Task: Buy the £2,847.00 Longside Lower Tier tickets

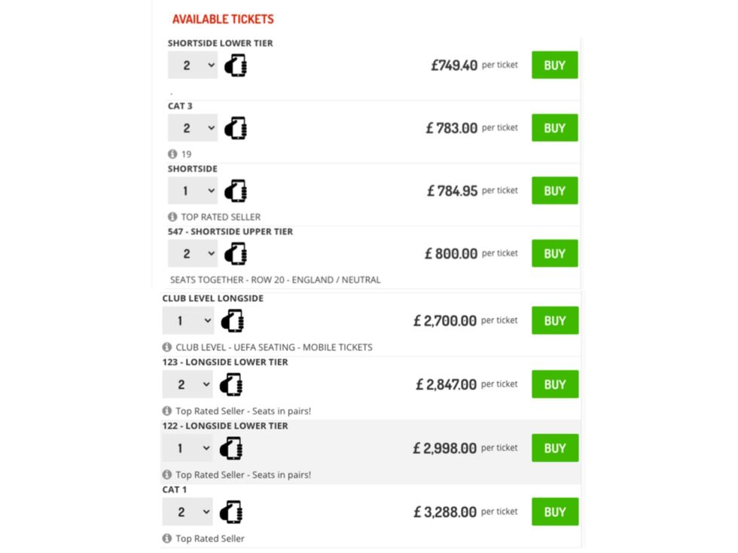Action: pos(554,384)
